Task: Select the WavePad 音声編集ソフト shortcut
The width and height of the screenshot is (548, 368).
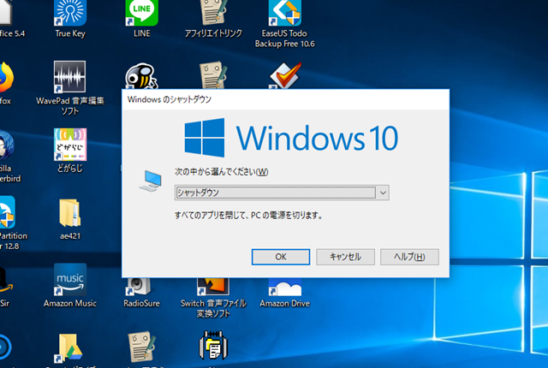Action: tap(70, 88)
